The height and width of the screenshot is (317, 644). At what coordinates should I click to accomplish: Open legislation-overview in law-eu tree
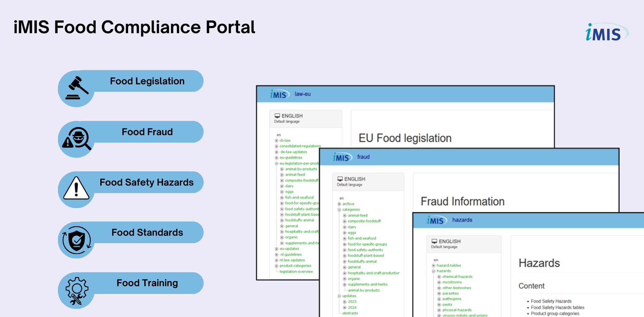click(x=296, y=272)
